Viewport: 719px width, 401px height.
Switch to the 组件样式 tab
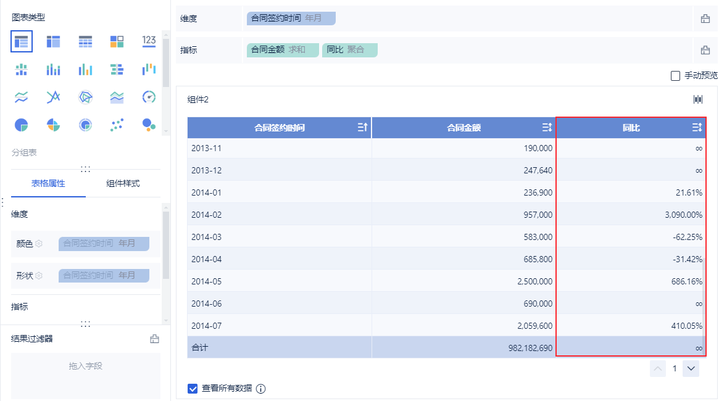click(123, 183)
